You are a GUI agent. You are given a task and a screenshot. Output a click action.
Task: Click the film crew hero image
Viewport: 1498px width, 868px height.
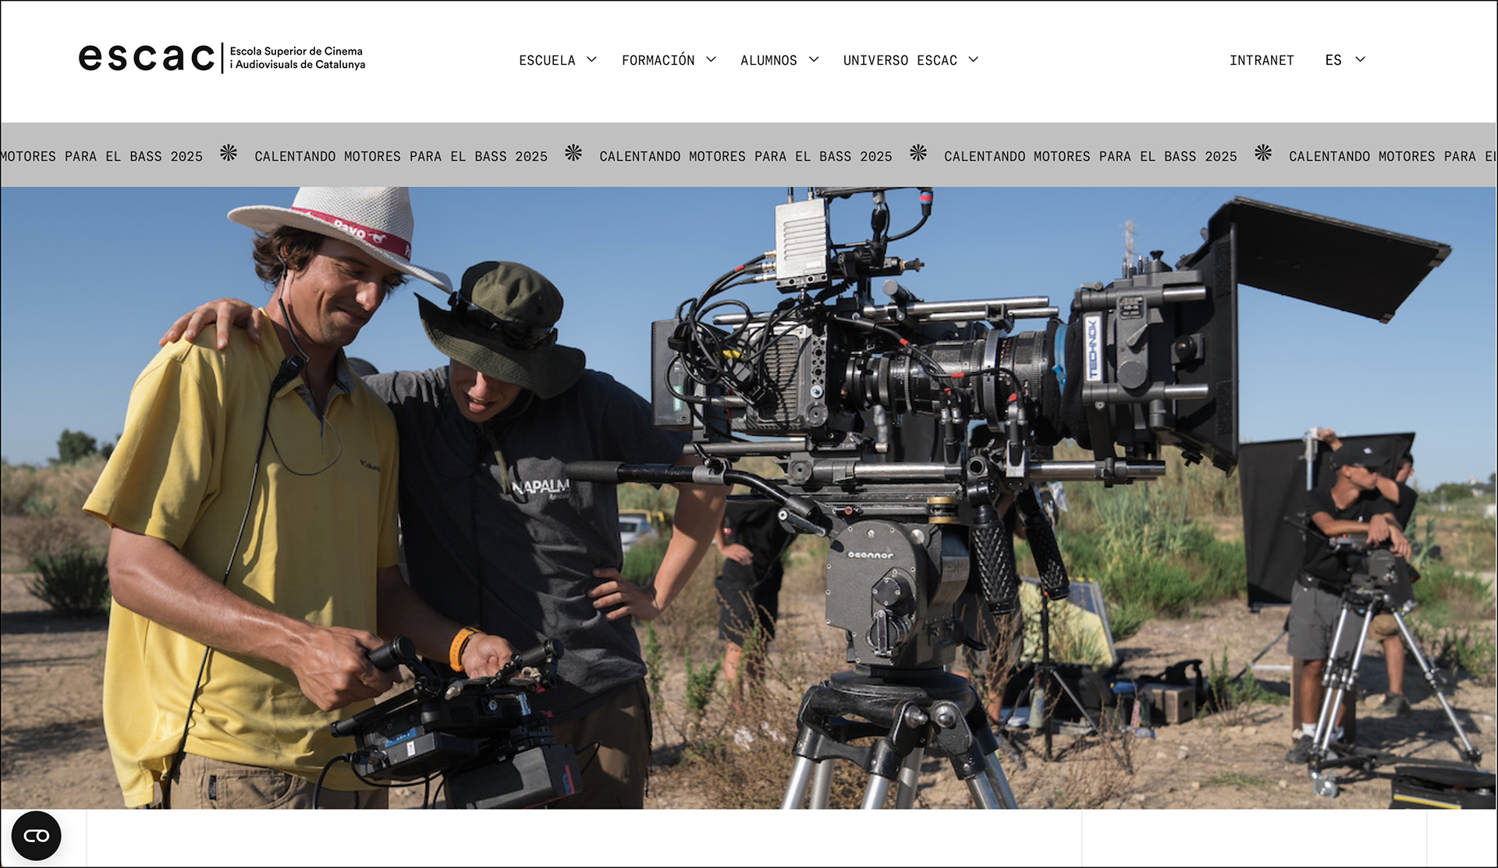click(x=749, y=498)
